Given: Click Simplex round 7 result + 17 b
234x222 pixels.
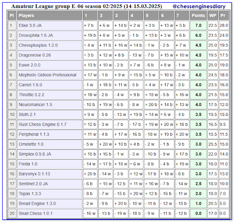Looking at the screenshot, I should pyautogui.click(x=182, y=154).
